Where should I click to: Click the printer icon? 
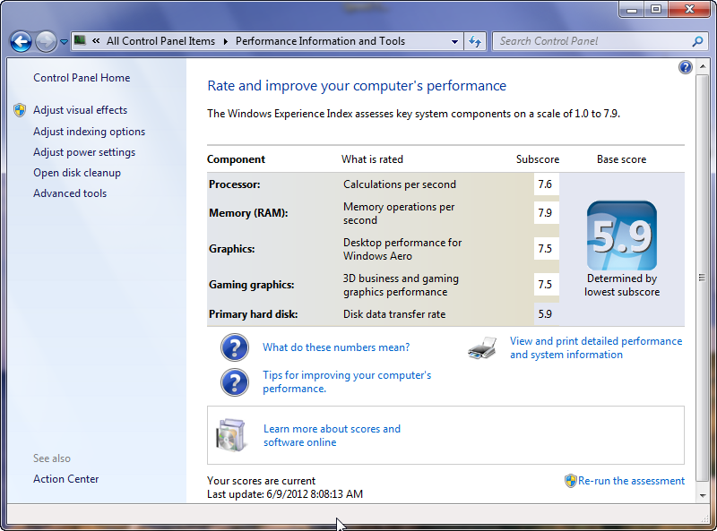pyautogui.click(x=482, y=348)
